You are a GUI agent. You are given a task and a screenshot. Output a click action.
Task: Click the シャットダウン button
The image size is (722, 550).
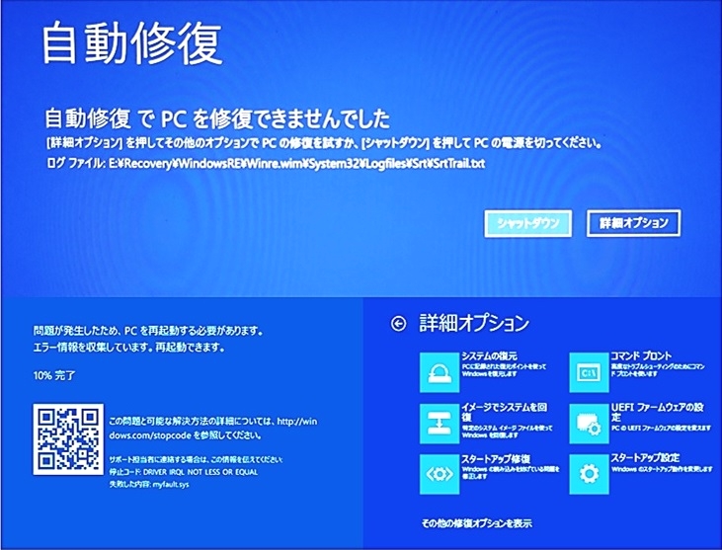coord(528,224)
